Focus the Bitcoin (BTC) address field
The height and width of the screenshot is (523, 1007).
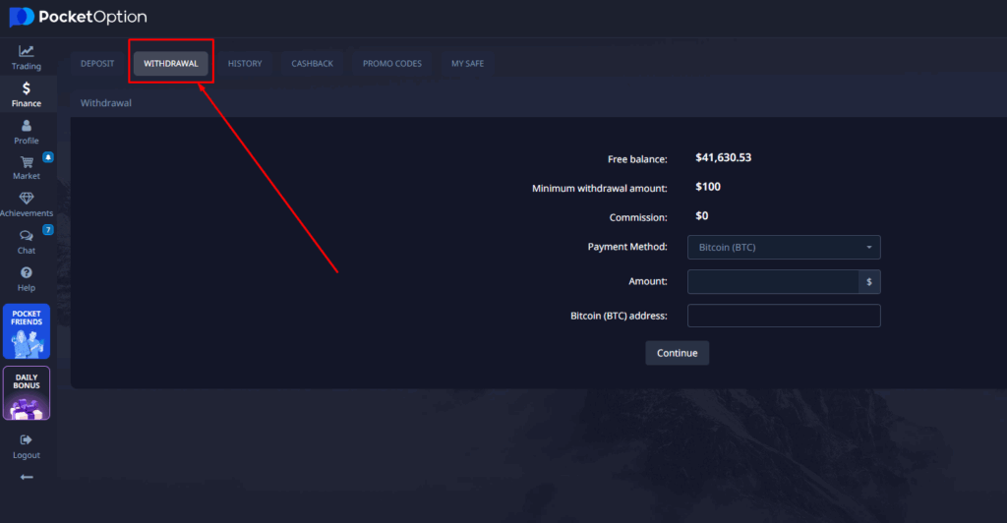tap(784, 316)
